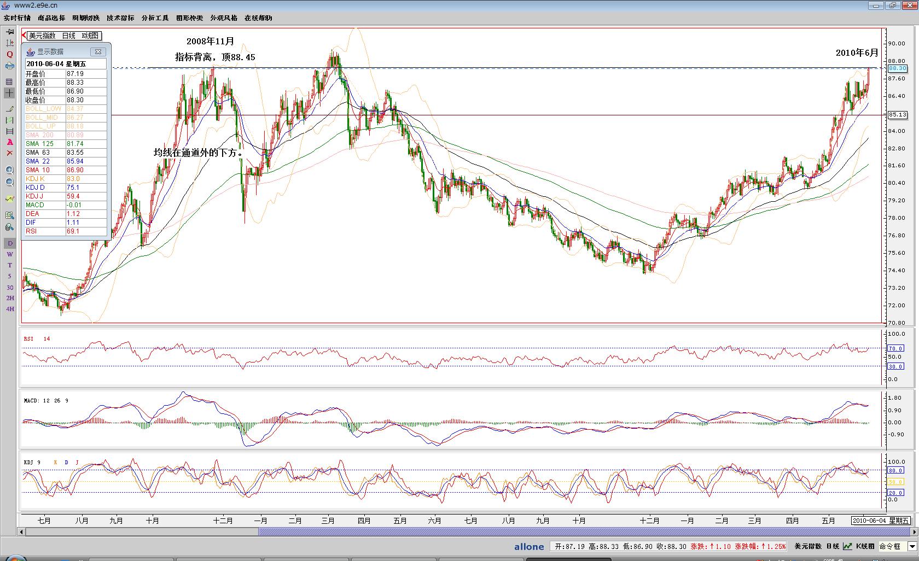Select the crosshair cursor tool
The width and height of the screenshot is (919, 561).
[10, 93]
